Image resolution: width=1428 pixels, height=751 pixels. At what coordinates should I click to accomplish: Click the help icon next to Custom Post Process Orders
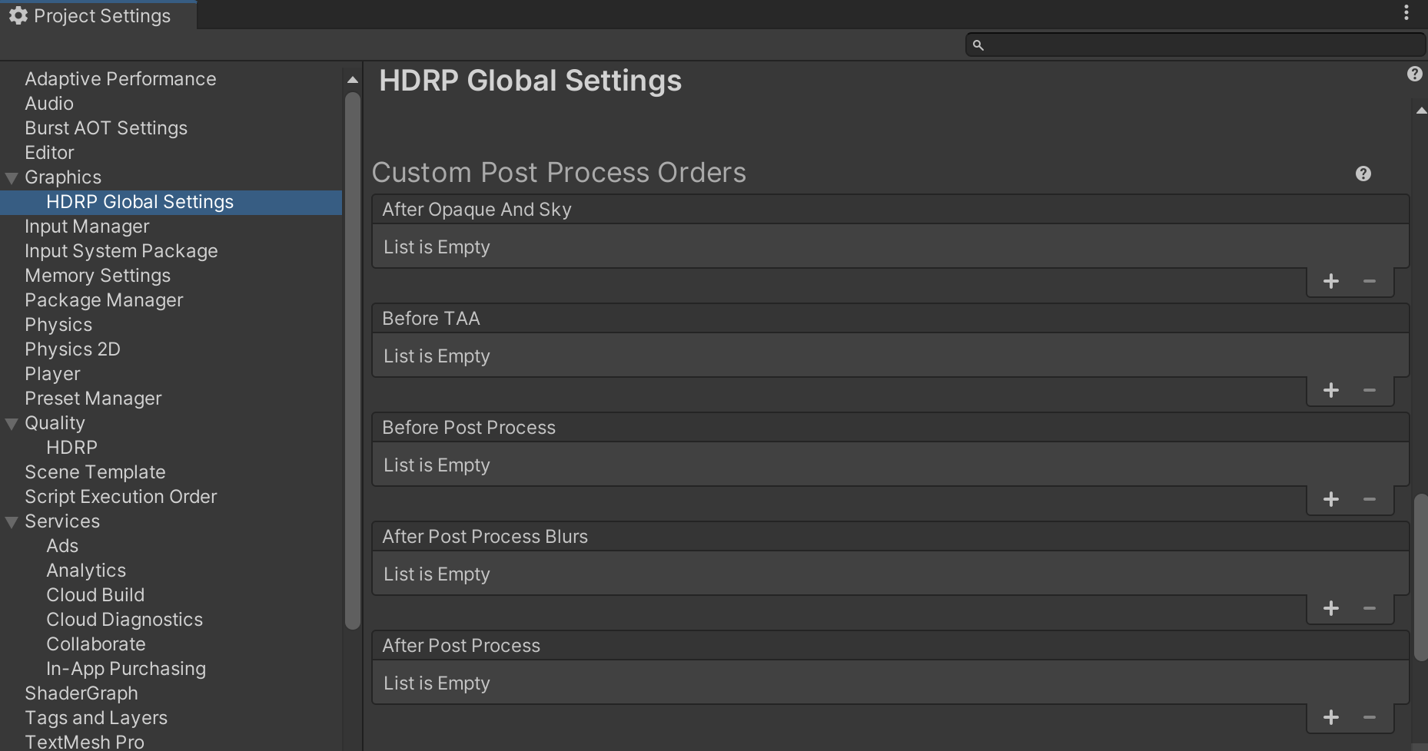tap(1363, 173)
